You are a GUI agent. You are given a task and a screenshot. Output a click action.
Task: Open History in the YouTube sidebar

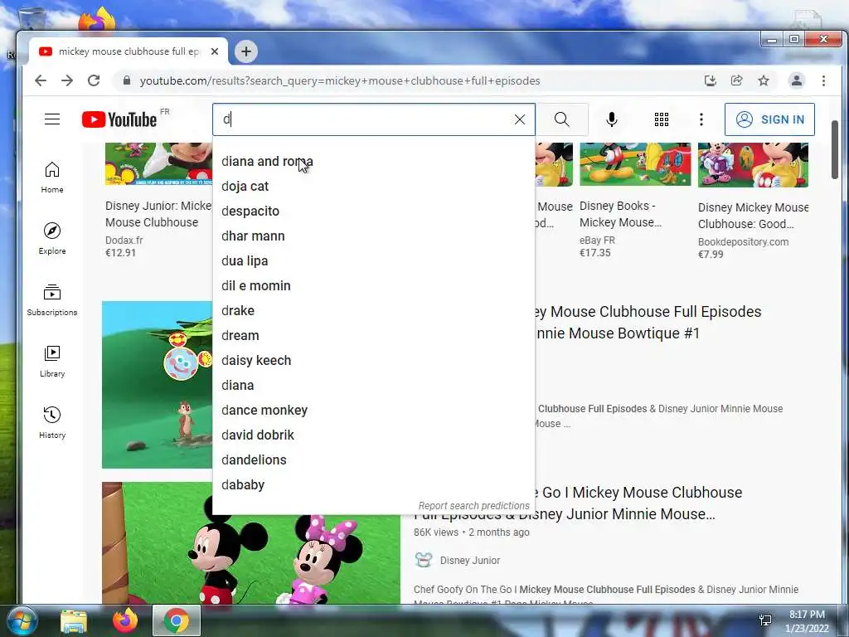tap(52, 422)
